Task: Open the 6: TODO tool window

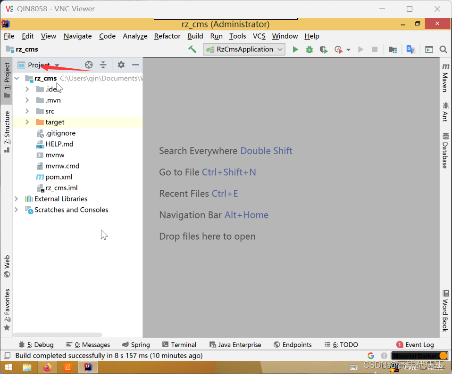Action: [x=341, y=345]
